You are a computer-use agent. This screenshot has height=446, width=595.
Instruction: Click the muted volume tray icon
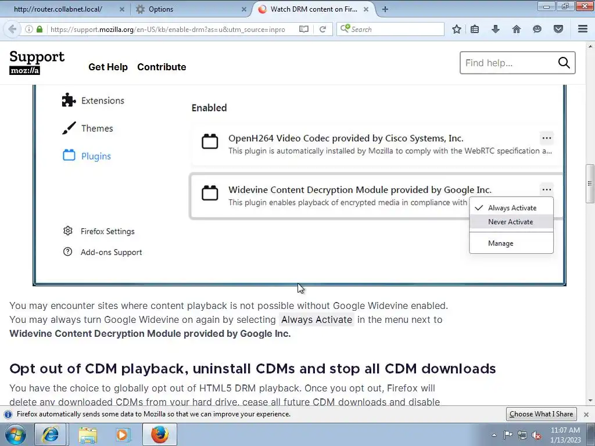click(x=536, y=435)
